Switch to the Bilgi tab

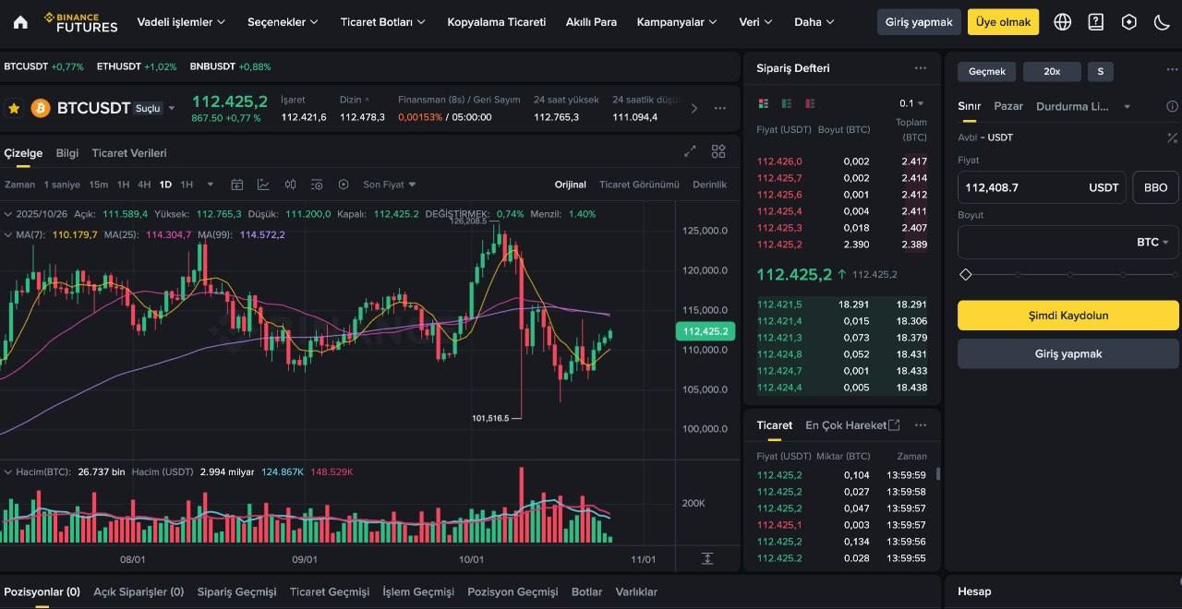(66, 153)
